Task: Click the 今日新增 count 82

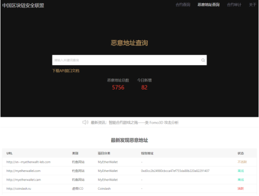Action: [144, 87]
